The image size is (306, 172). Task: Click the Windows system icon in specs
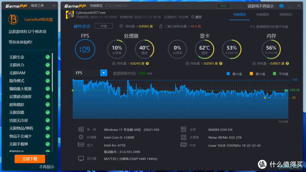pos(81,129)
